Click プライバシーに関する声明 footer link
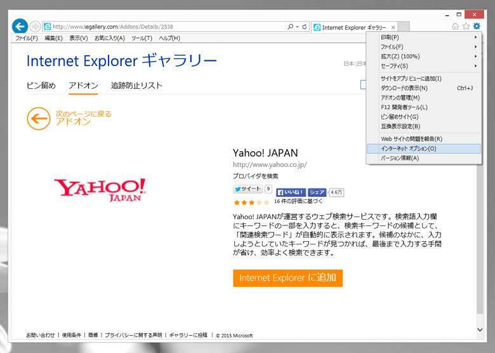Screen dimensions: 495x353 [x=133, y=335]
